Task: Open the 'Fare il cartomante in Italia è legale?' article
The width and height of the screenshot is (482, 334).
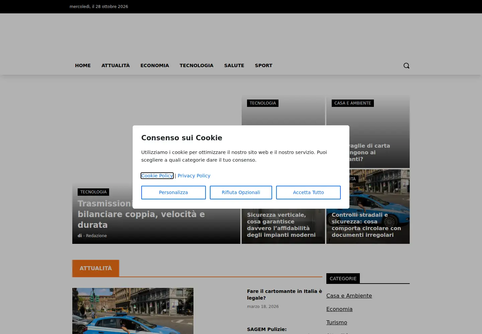Action: point(285,295)
